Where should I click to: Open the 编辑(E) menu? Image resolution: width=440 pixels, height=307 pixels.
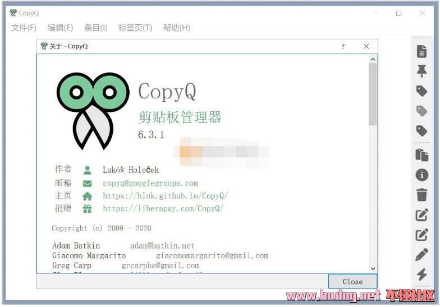[x=60, y=28]
